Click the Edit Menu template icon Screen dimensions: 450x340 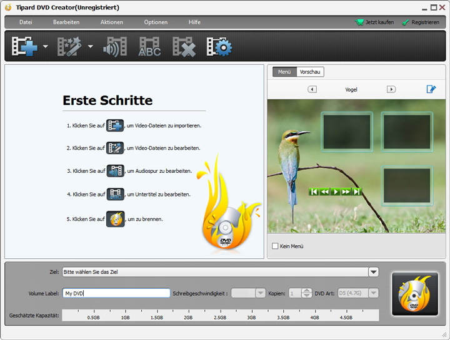(x=431, y=89)
